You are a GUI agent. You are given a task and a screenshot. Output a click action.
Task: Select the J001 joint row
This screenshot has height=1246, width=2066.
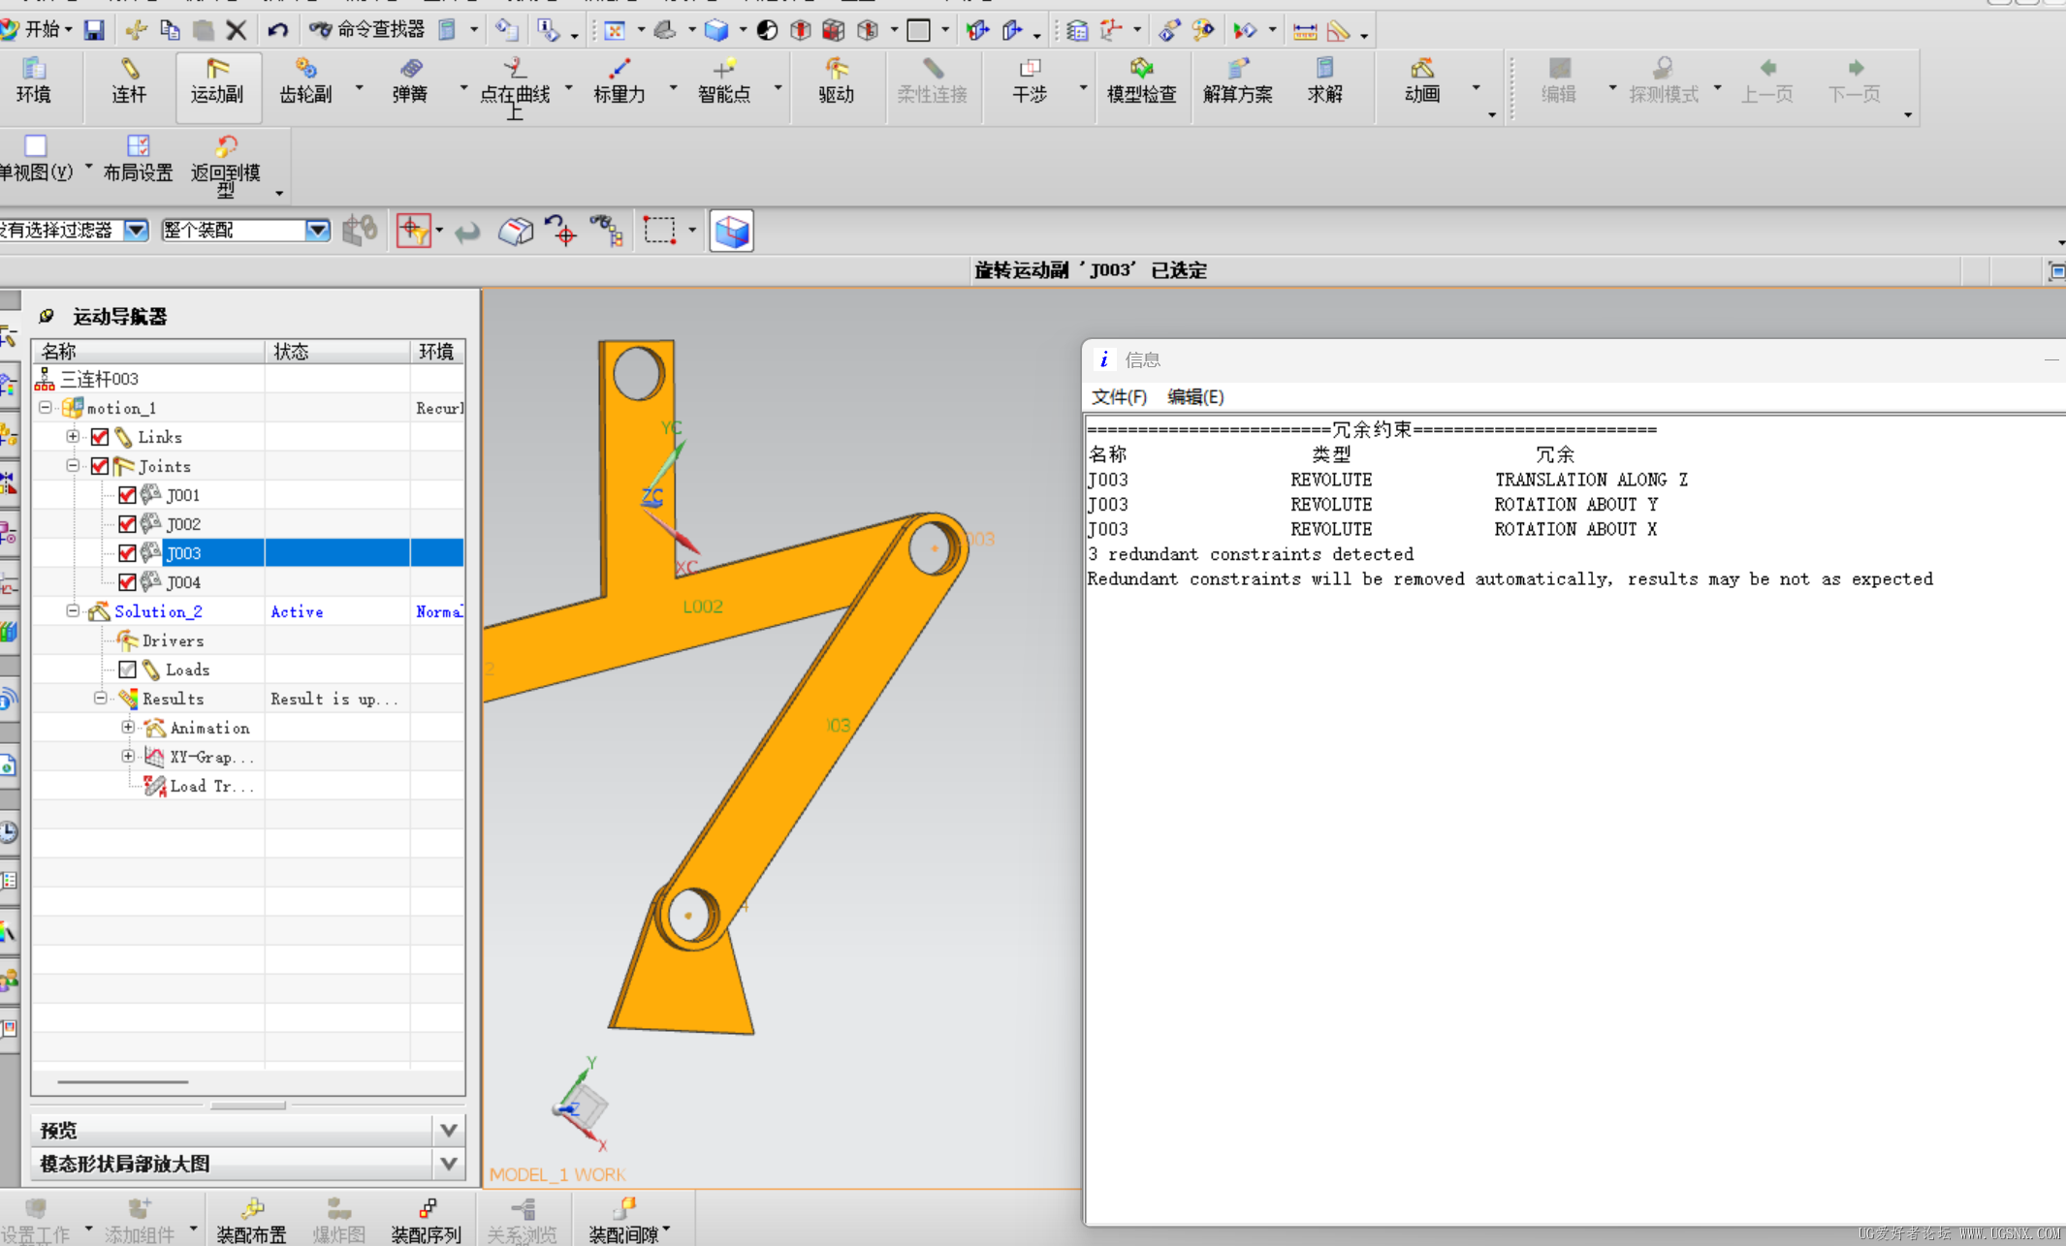coord(248,495)
